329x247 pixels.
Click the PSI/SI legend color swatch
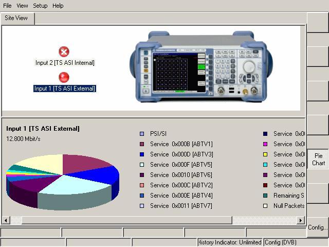click(x=142, y=134)
